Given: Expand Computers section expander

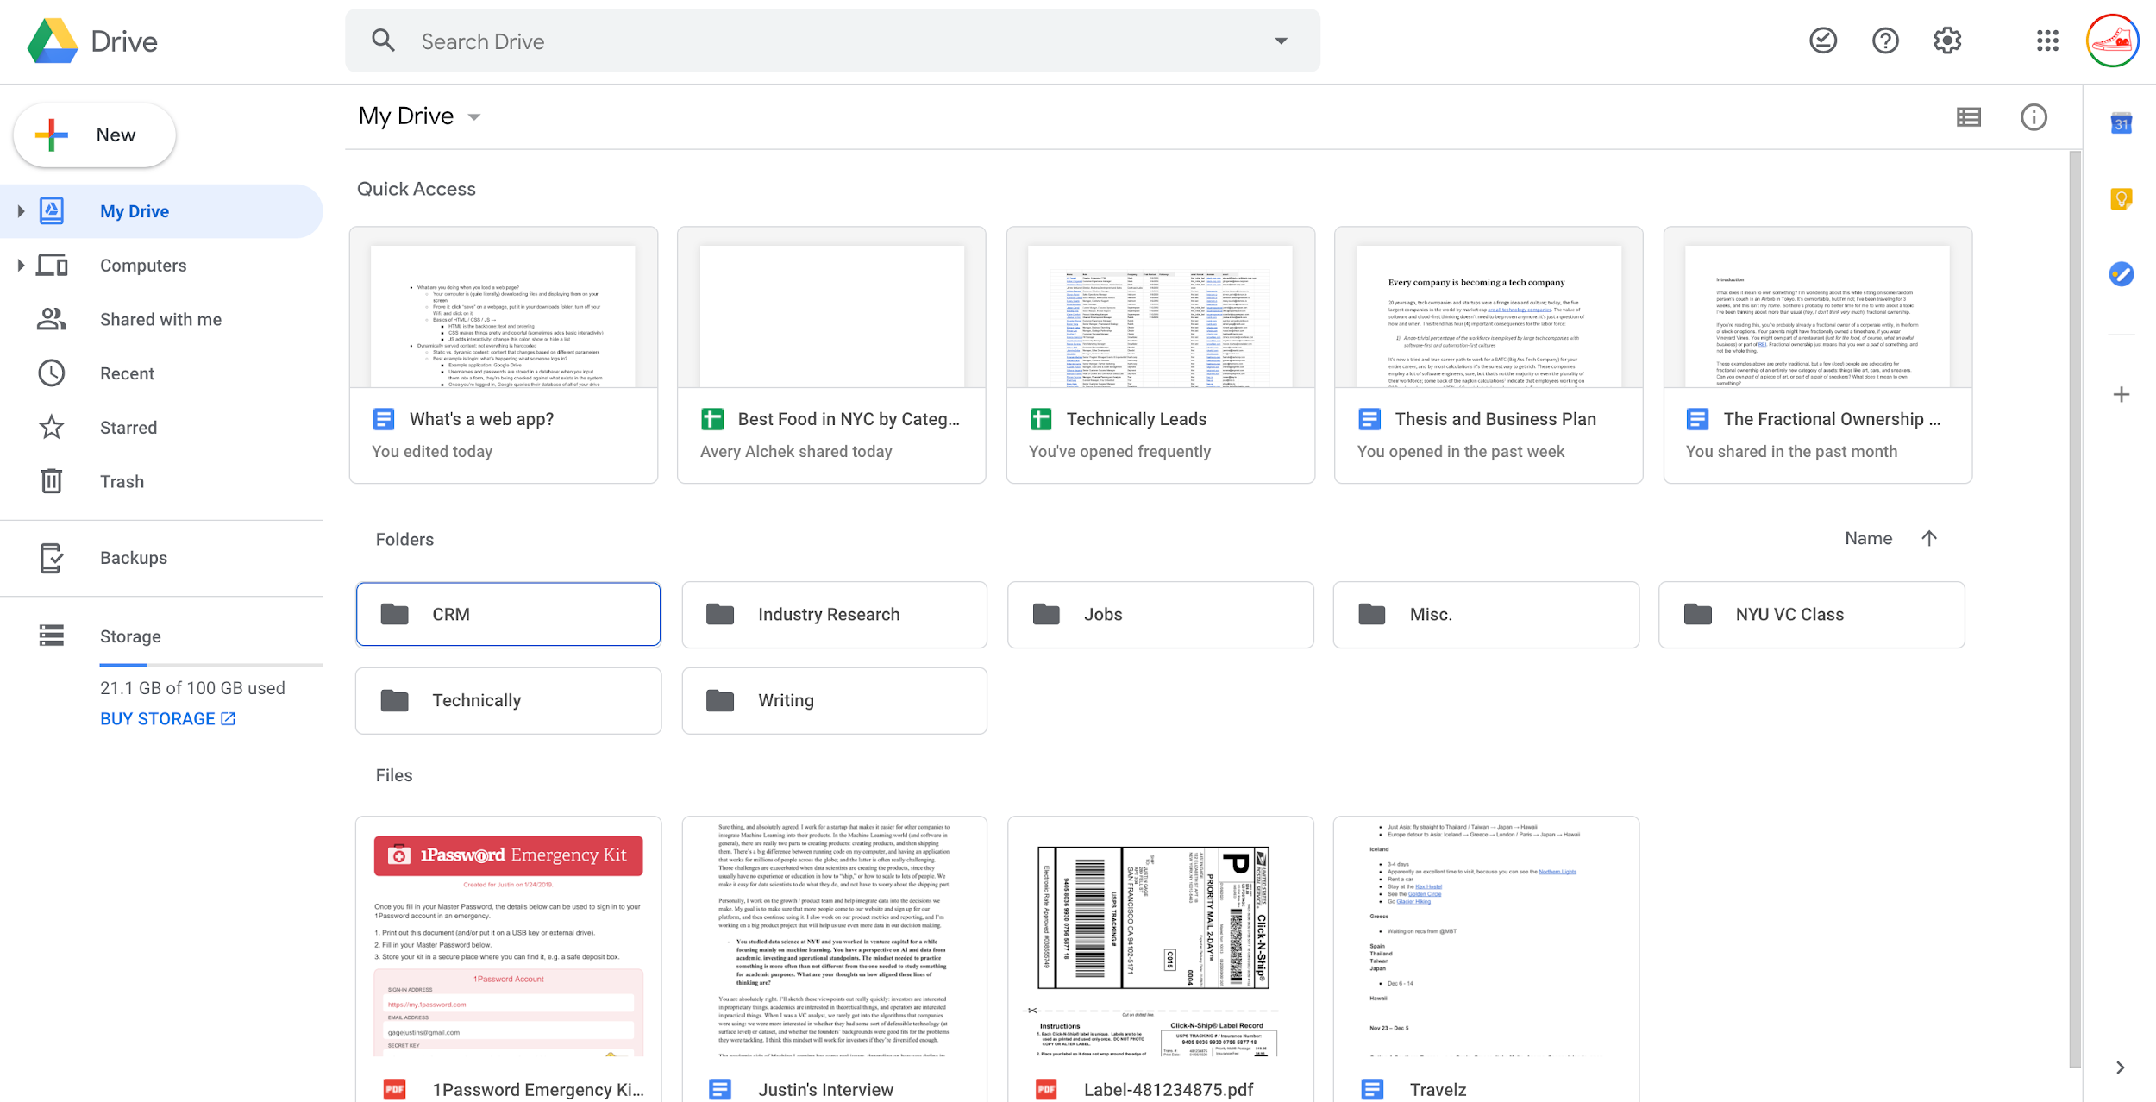Looking at the screenshot, I should click(20, 264).
